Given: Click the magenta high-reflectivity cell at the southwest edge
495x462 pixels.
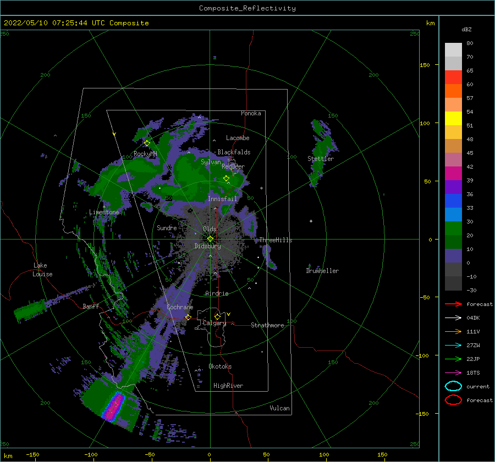Looking at the screenshot, I should 113,408.
